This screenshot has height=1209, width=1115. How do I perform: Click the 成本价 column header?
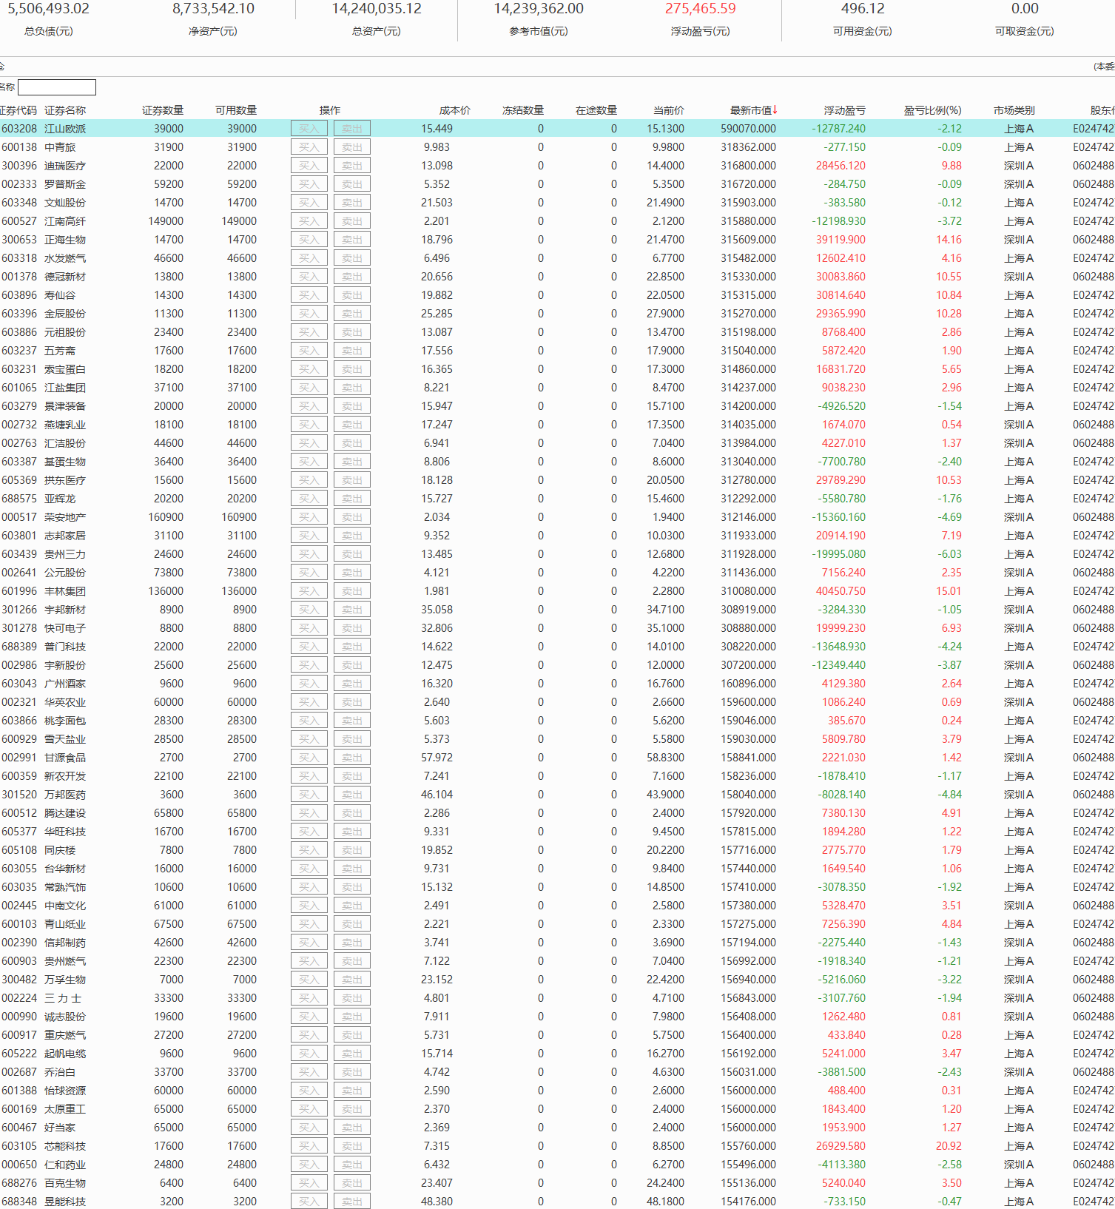click(454, 110)
